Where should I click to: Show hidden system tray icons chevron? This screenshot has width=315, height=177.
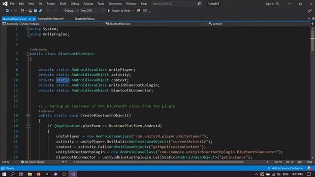(256, 174)
